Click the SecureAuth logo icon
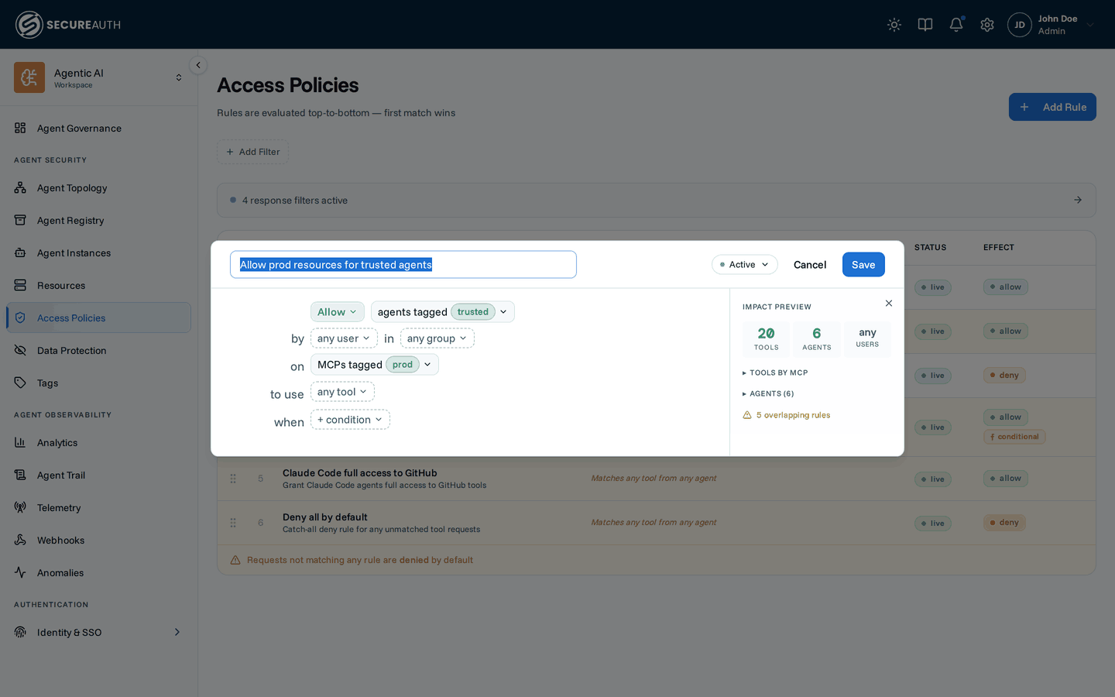The image size is (1115, 697). 29,25
